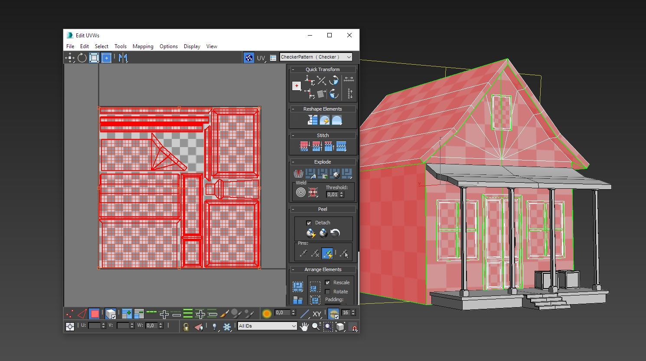Image resolution: width=646 pixels, height=361 pixels.
Task: Toggle Select By Element UV mode
Action: 111,314
